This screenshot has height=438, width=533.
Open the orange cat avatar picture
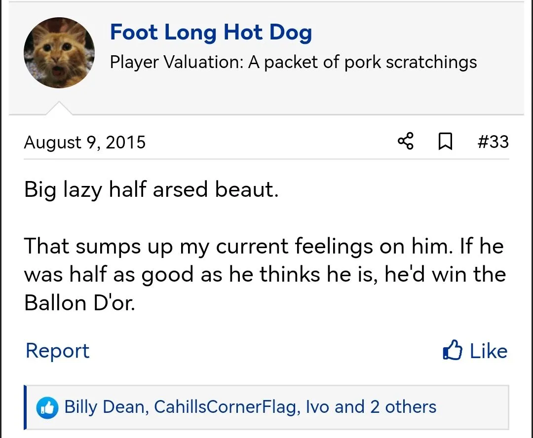point(59,53)
